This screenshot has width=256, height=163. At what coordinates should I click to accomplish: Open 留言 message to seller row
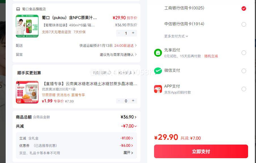118,55
